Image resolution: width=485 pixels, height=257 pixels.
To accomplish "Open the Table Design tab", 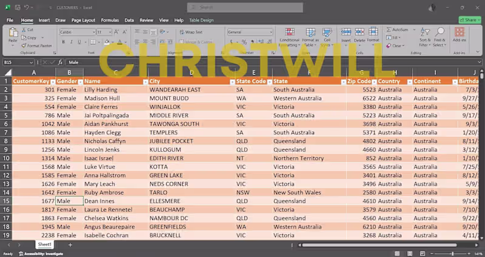I will point(201,20).
